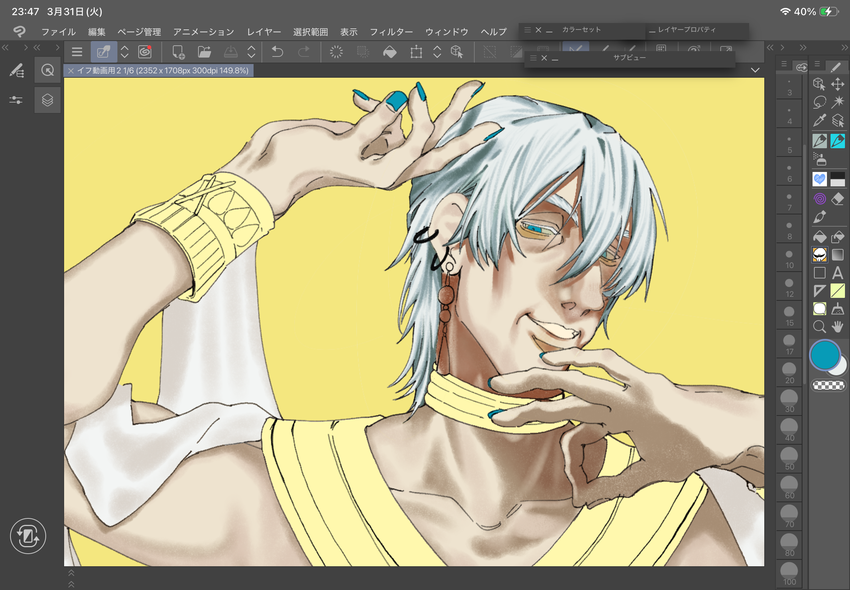The width and height of the screenshot is (850, 590).
Task: Open the stepper beside Save icon
Action: 251,52
